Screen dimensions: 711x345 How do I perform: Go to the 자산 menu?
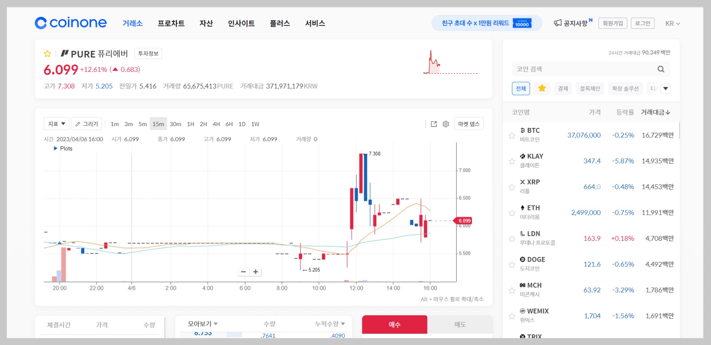(x=206, y=23)
